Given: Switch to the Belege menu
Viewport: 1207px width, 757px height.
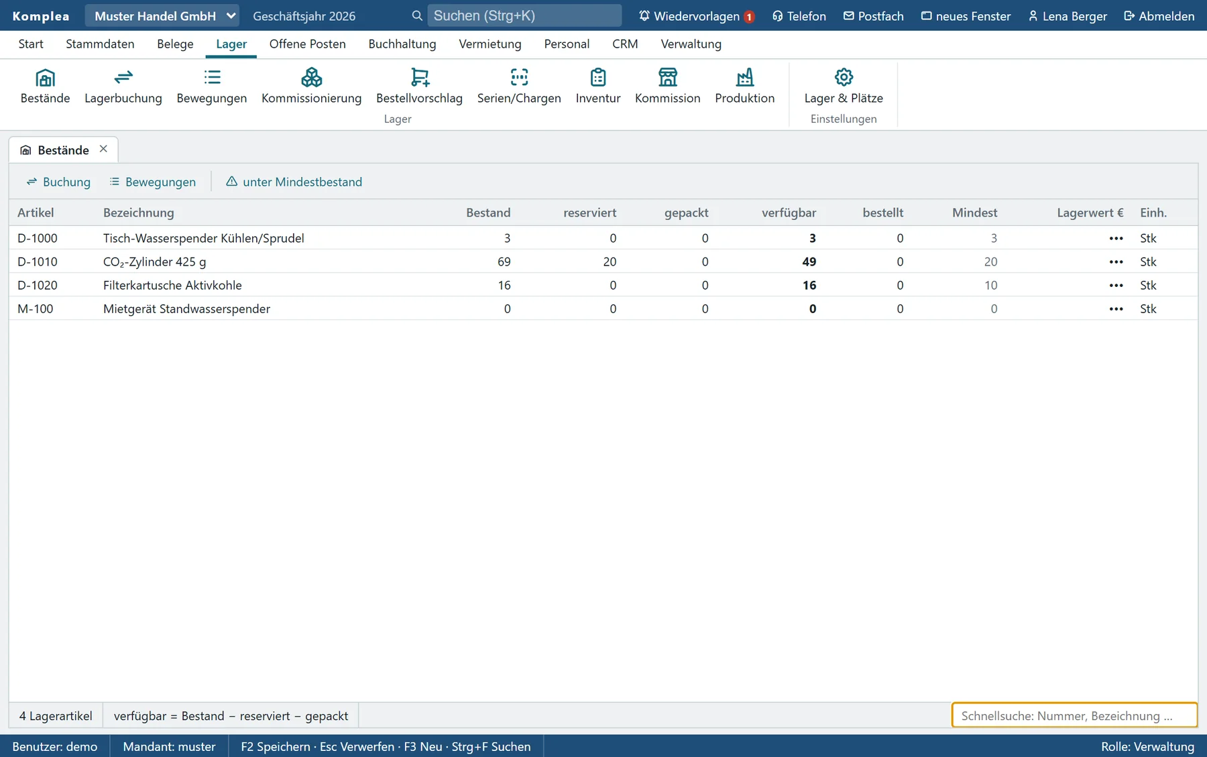Looking at the screenshot, I should point(175,44).
